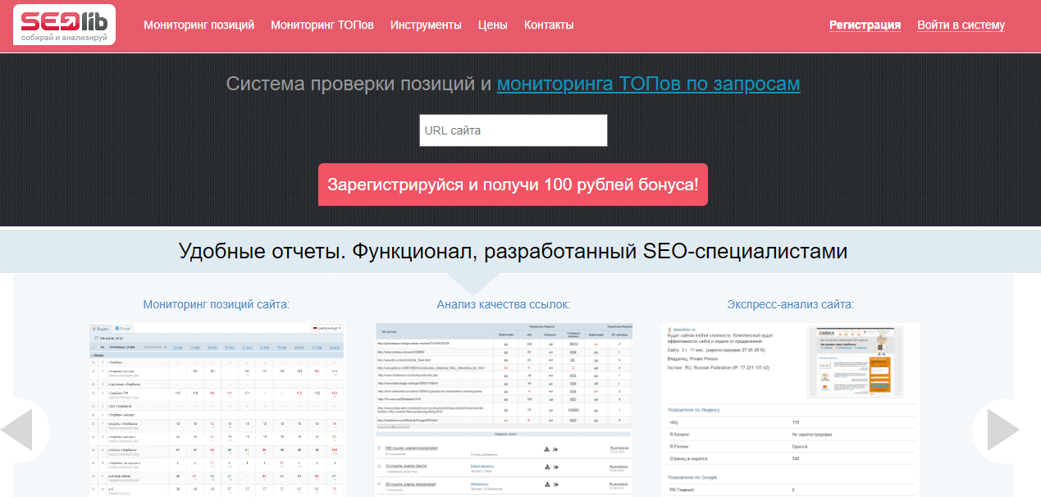This screenshot has height=497, width=1041.
Task: Click Экспресс-анализ сайта heading link
Action: coord(790,304)
